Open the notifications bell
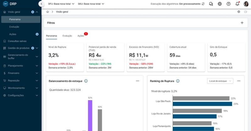Image resolution: width=251 pixels, height=131 pixels. click(238, 4)
